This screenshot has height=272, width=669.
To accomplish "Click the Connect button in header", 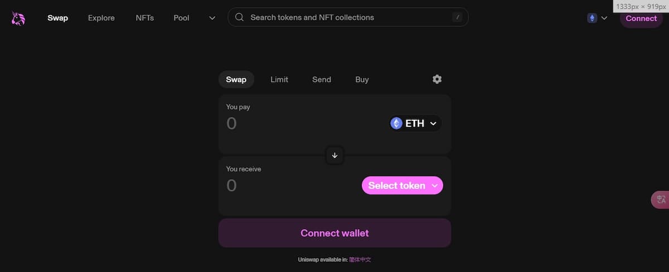I will (641, 18).
